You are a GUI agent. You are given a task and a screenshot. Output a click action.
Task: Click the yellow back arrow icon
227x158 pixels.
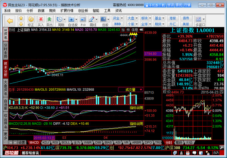pos(10,21)
